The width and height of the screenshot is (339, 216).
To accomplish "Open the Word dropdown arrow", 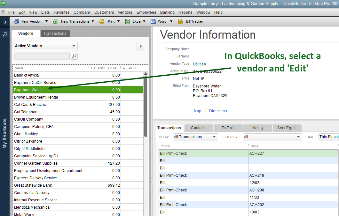I will [x=171, y=21].
